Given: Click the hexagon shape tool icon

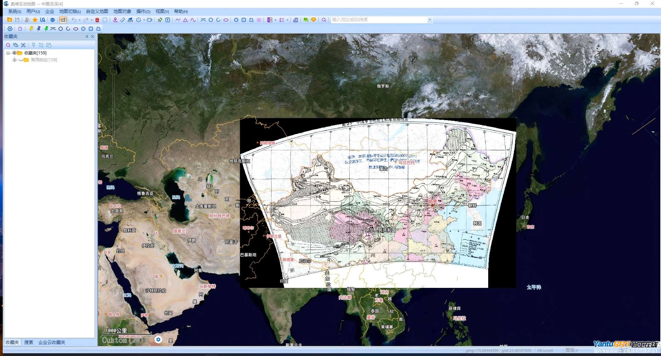Looking at the screenshot, I should [x=139, y=20].
